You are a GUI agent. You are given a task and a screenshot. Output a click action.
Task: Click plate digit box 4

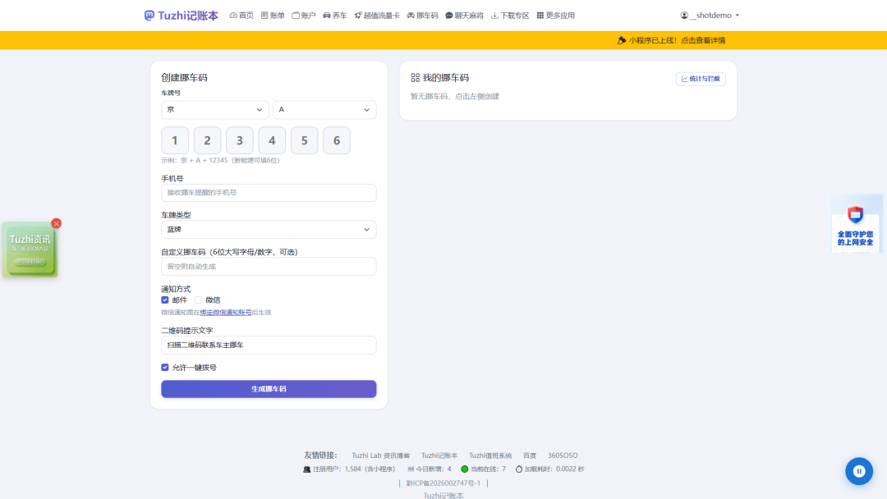pyautogui.click(x=272, y=140)
